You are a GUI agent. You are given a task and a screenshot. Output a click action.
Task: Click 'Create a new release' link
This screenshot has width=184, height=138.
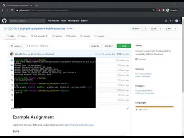tap(143, 76)
